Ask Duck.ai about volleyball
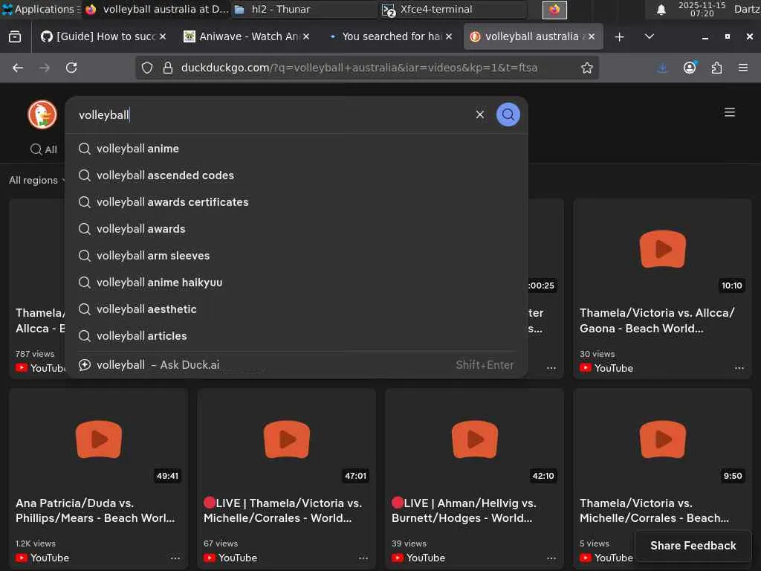The image size is (761, 571). click(x=296, y=364)
